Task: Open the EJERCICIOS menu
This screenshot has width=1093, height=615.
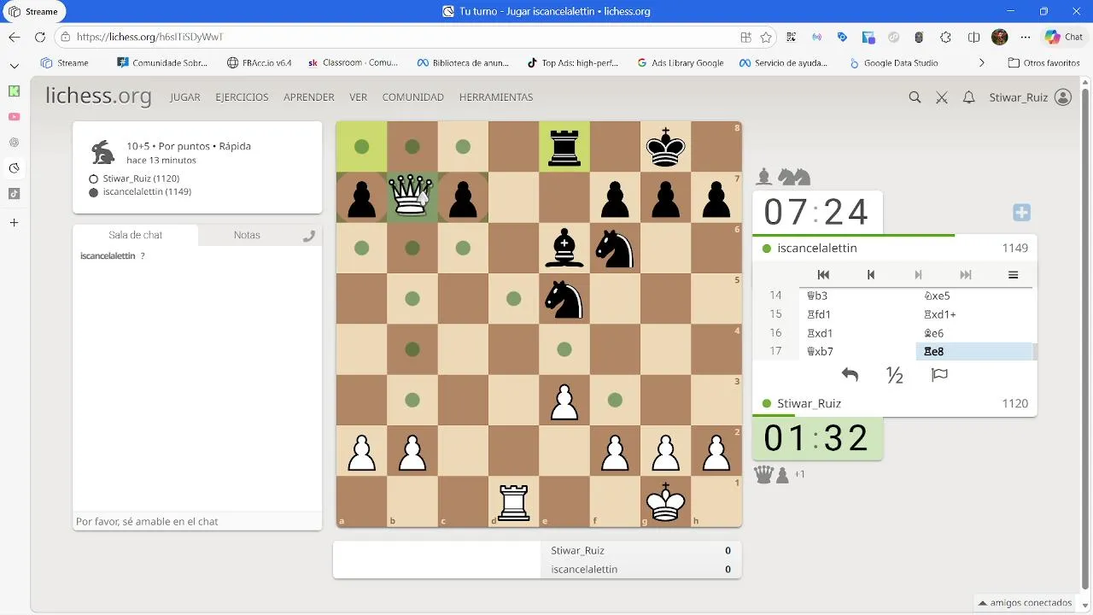Action: pyautogui.click(x=242, y=97)
